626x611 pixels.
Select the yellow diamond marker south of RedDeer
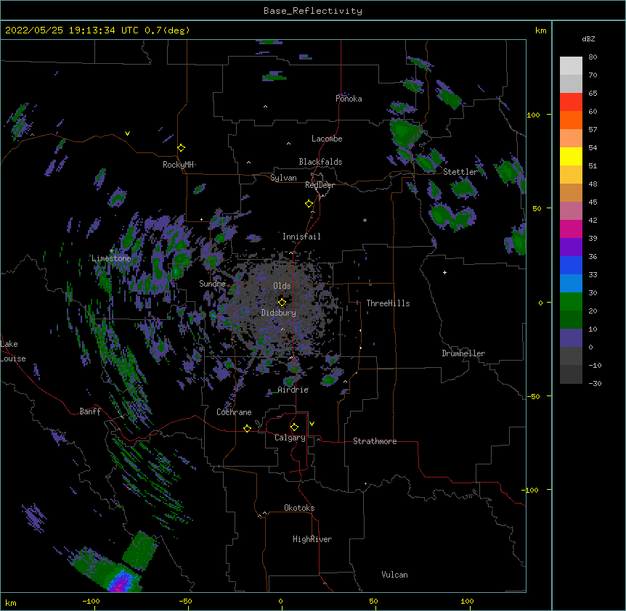click(309, 204)
